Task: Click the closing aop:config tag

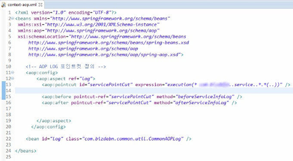Action: [x=48, y=127]
